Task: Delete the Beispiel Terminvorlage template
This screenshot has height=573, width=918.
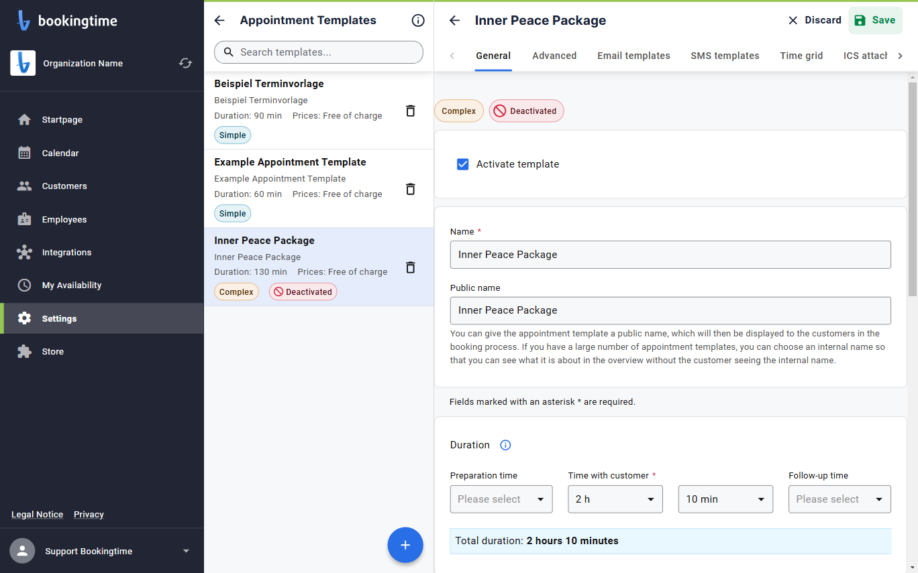Action: pos(411,111)
